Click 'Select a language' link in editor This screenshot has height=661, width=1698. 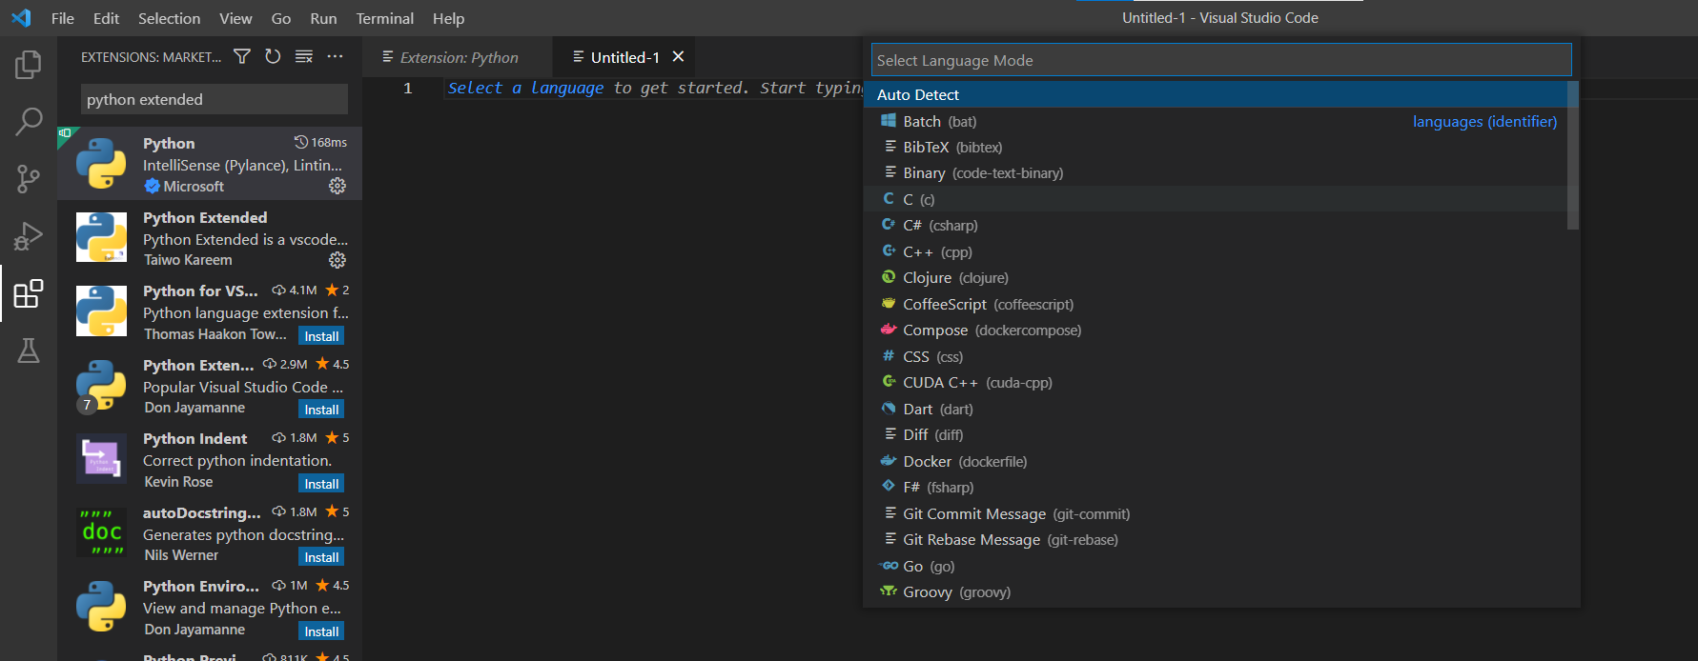[x=525, y=88]
